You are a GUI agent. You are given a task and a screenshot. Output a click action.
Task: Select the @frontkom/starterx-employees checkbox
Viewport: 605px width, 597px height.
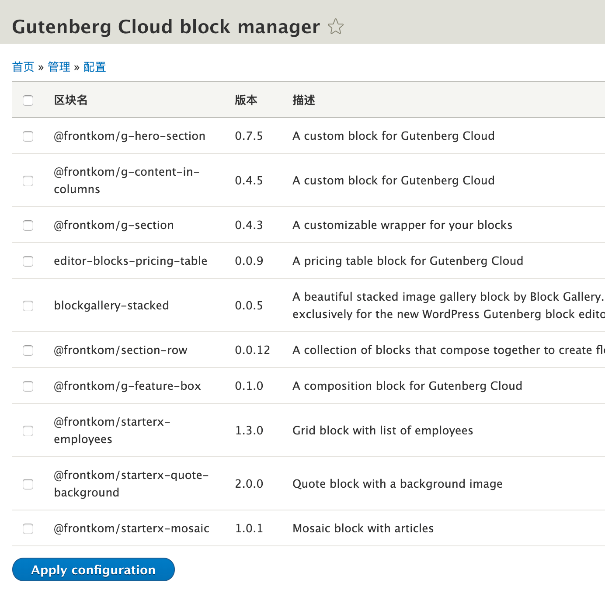coord(28,431)
